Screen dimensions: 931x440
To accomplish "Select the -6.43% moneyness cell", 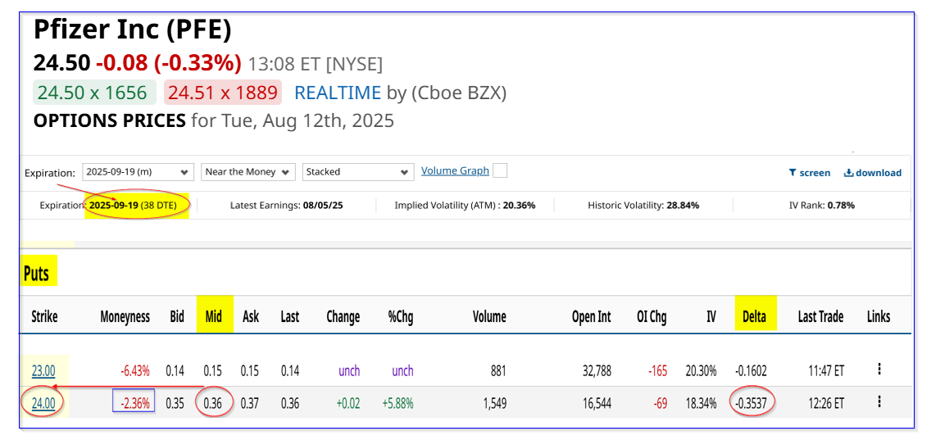I will click(134, 371).
